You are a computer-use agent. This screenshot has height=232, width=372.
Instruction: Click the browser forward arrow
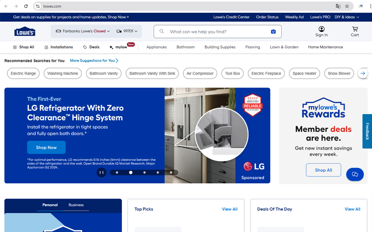[x=16, y=6]
